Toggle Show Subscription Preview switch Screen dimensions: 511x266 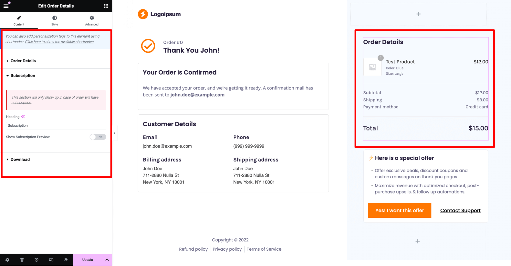point(98,137)
